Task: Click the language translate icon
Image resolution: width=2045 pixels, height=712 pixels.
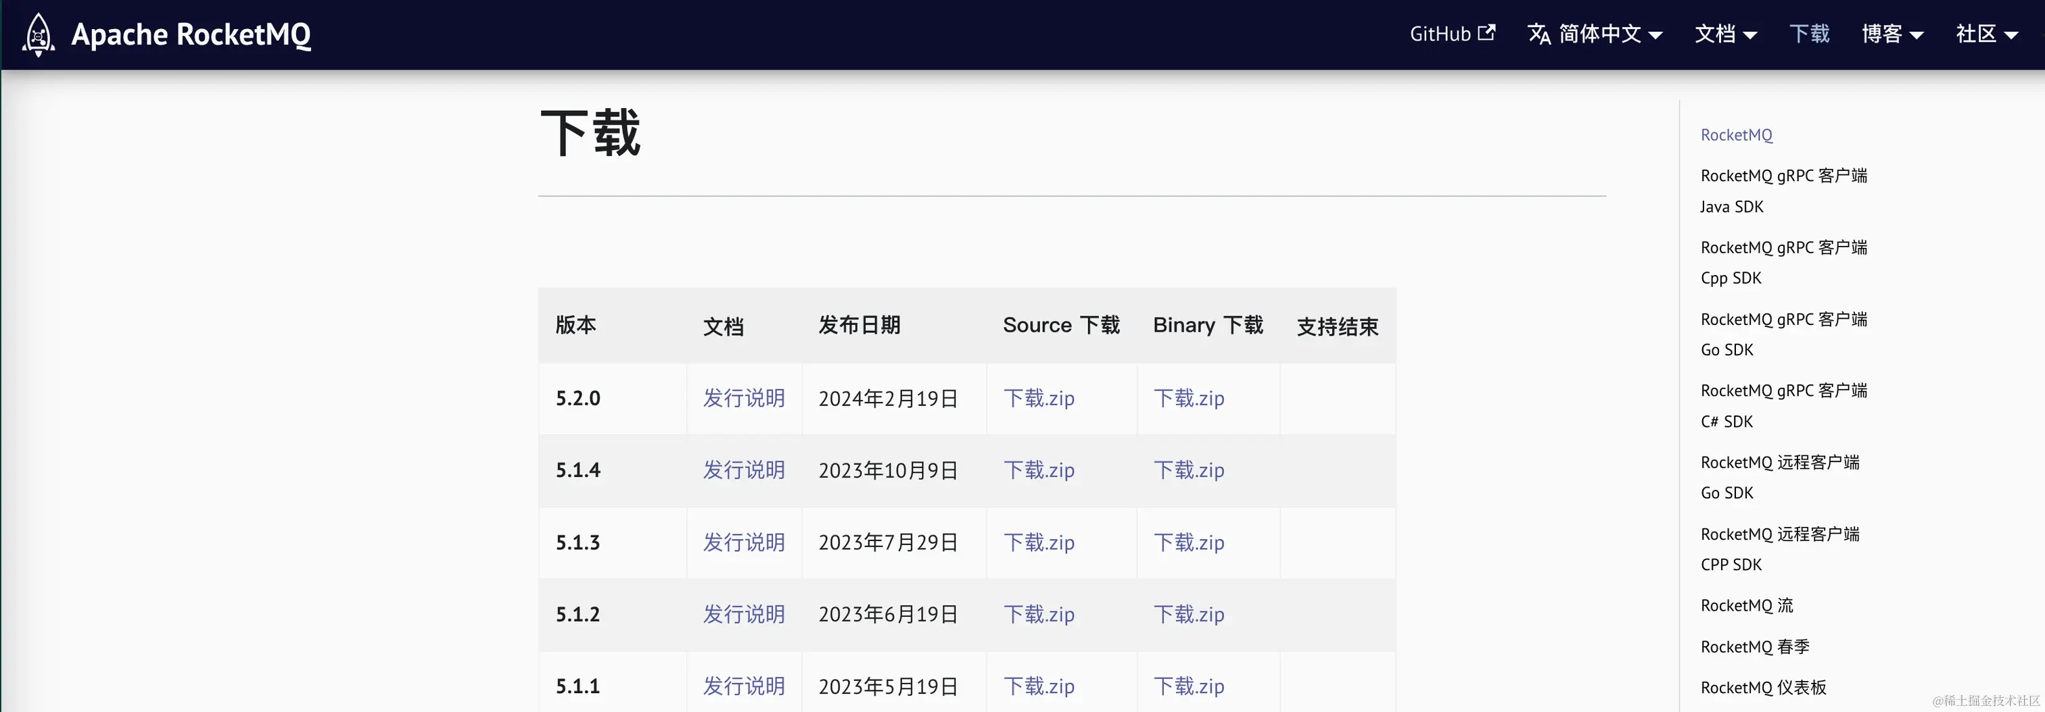Action: (1539, 34)
